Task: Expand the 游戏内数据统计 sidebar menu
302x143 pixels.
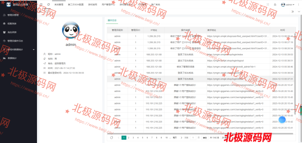Action: coord(18,50)
